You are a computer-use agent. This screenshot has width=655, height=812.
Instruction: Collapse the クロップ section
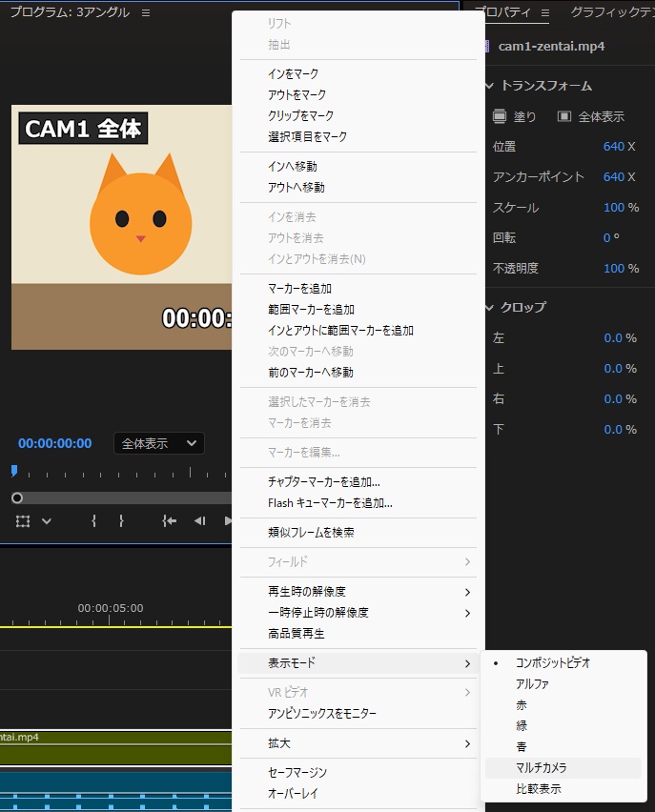pyautogui.click(x=490, y=308)
